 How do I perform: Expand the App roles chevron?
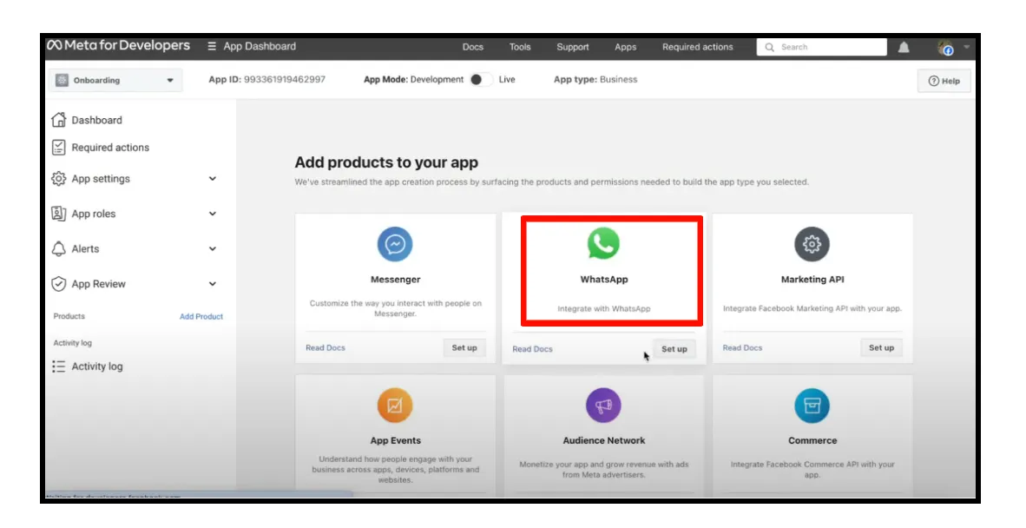(x=213, y=214)
